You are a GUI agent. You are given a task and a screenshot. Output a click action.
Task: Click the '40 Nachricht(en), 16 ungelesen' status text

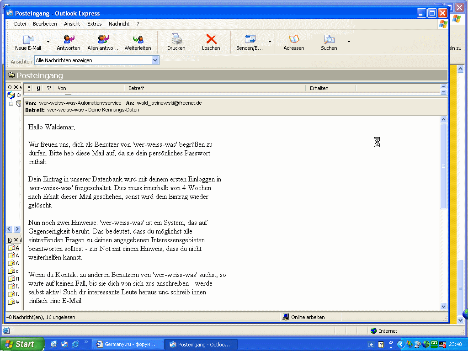point(41,317)
